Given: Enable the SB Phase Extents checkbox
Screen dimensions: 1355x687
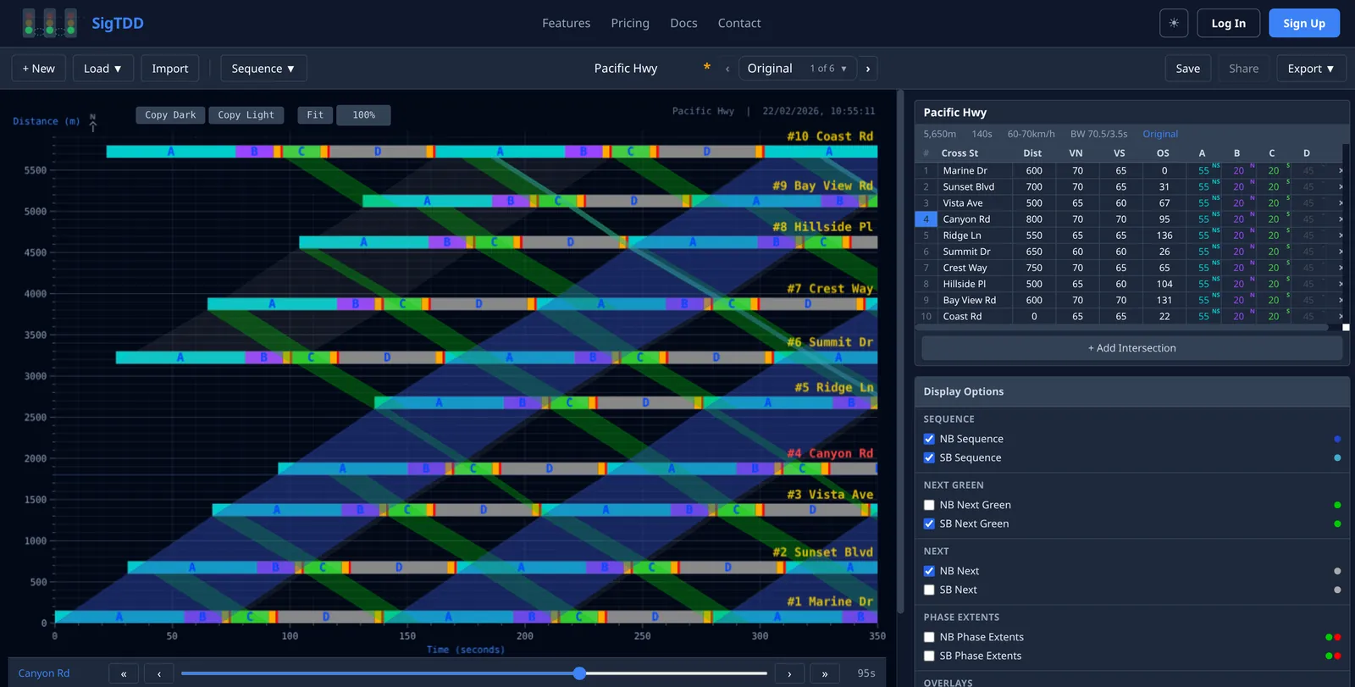Looking at the screenshot, I should (x=929, y=656).
